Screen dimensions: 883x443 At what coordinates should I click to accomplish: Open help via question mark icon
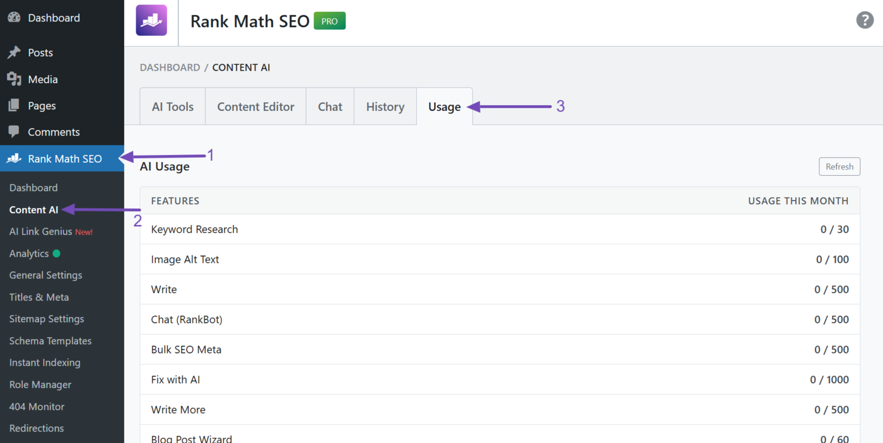865,20
